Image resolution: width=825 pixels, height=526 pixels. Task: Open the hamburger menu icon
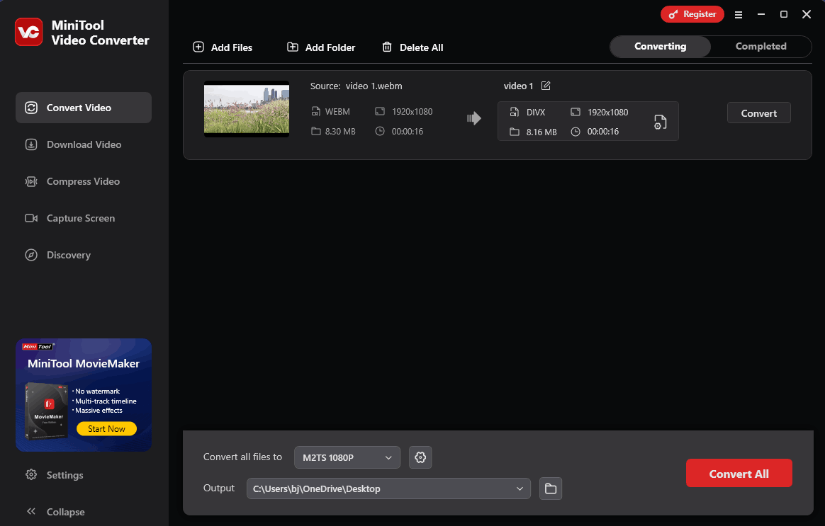coord(739,15)
